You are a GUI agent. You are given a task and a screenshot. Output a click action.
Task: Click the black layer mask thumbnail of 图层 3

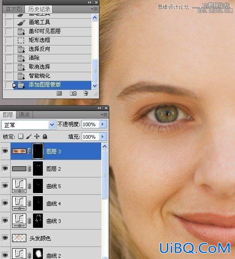point(38,151)
